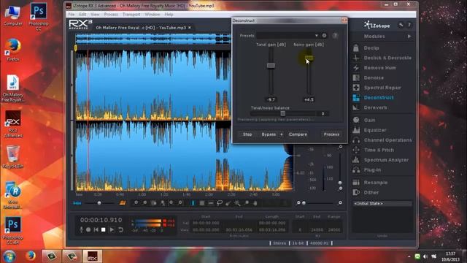Open iZotope help question mark in main window
467x263 pixels.
409,25
